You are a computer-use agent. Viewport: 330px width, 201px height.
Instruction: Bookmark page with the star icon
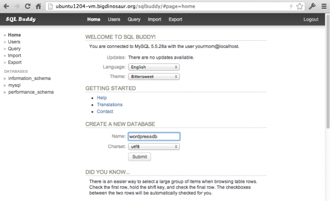pos(300,6)
